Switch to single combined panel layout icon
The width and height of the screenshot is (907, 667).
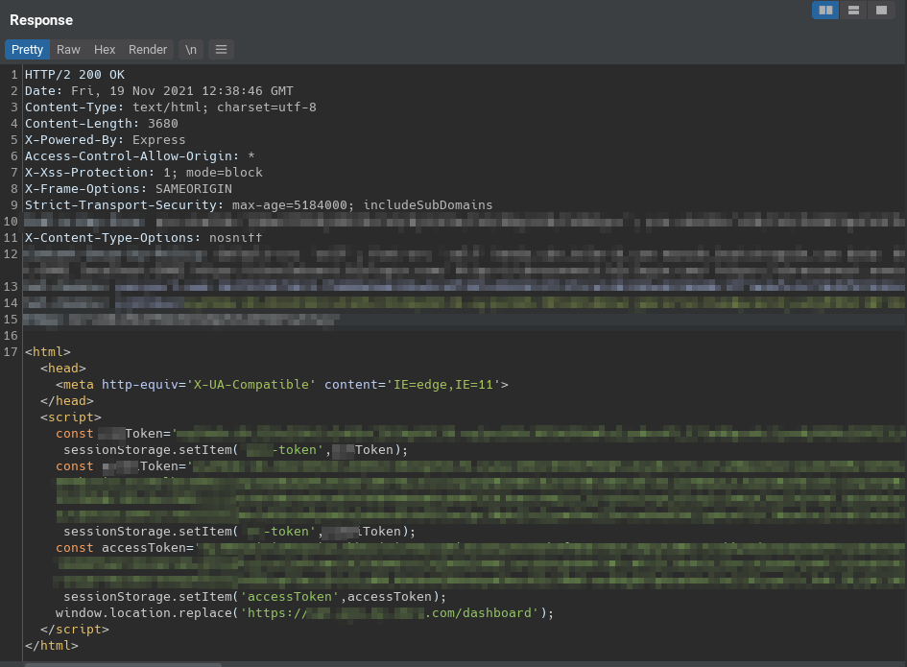(881, 11)
